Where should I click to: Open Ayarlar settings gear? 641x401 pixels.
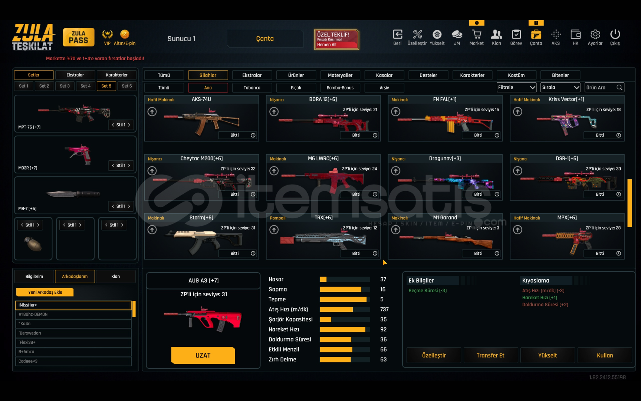(x=595, y=35)
